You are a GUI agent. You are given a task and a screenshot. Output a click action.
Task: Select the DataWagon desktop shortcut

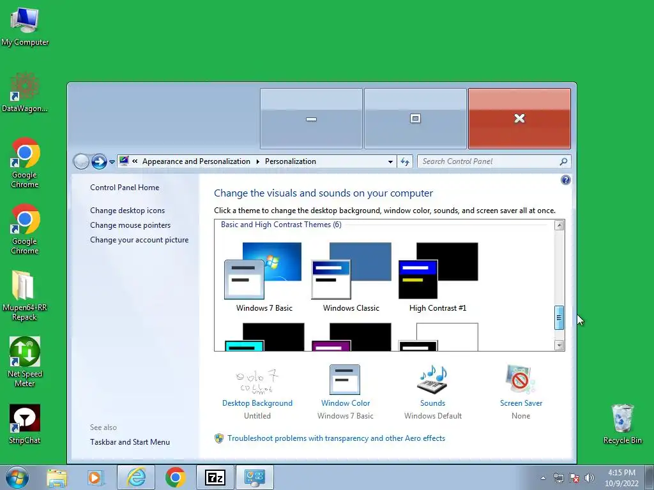coord(25,93)
